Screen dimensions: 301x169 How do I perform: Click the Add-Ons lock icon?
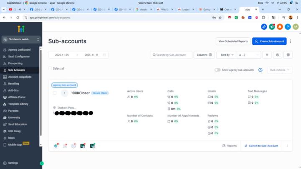coord(5,90)
